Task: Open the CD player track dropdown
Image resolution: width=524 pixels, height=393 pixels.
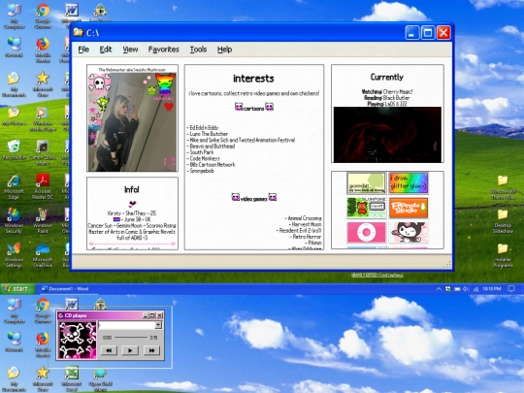Action: point(158,325)
